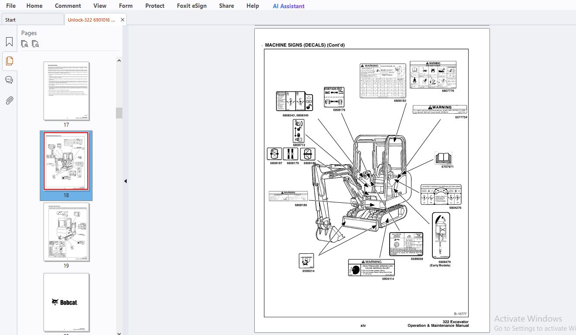Image resolution: width=576 pixels, height=335 pixels.
Task: Click decal number 6595014 label
Action: click(308, 271)
